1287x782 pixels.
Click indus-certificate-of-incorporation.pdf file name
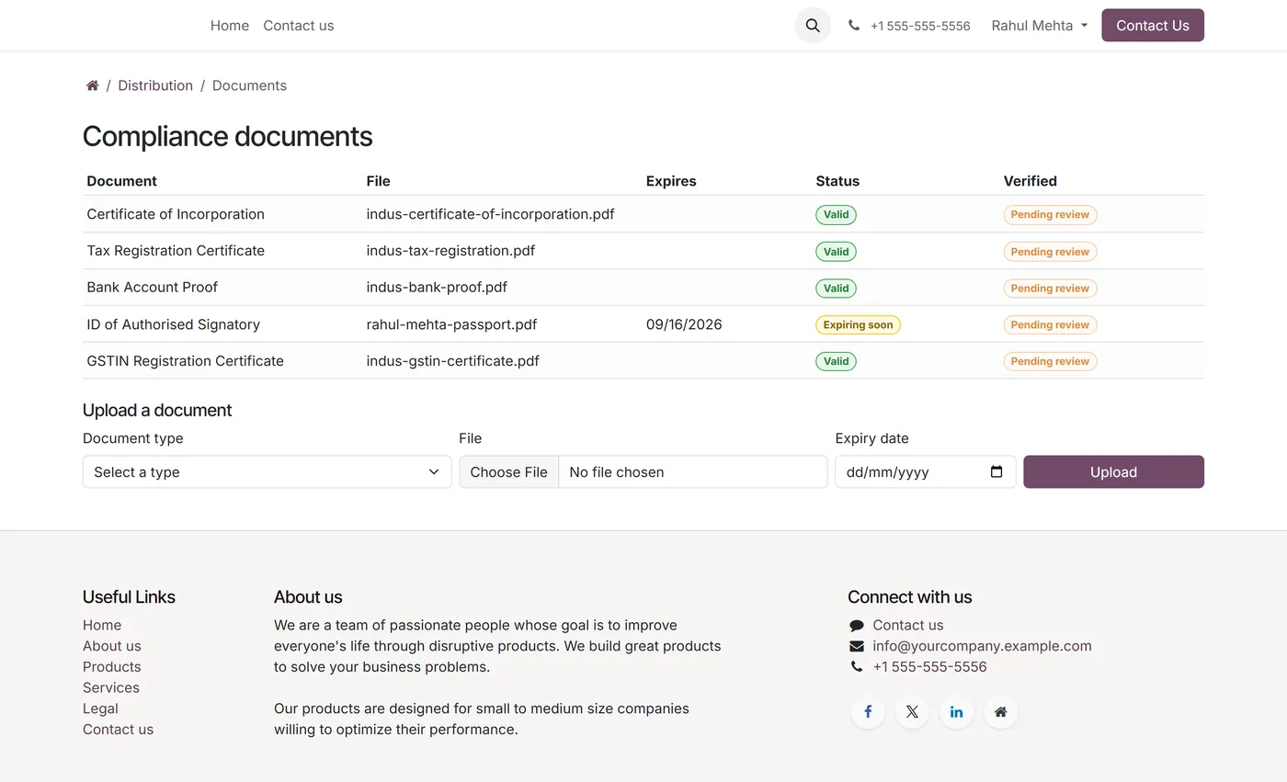490,214
